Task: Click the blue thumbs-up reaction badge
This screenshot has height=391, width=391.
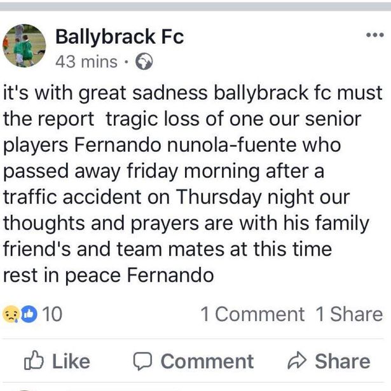Action: click(x=29, y=314)
